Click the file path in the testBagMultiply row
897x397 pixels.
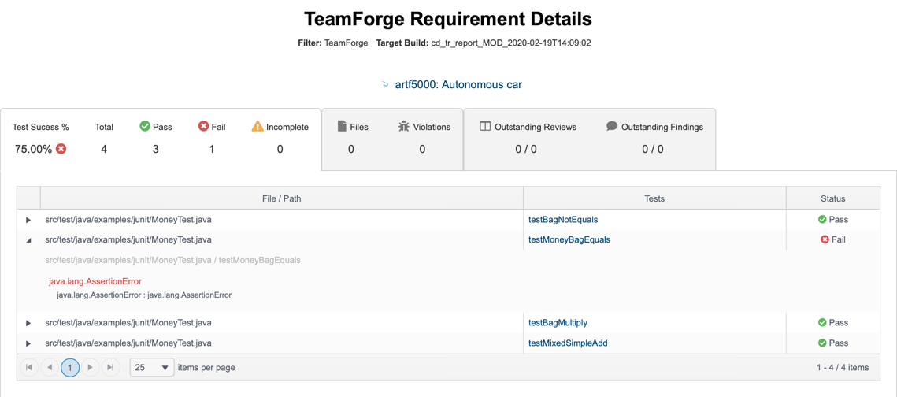pos(128,323)
